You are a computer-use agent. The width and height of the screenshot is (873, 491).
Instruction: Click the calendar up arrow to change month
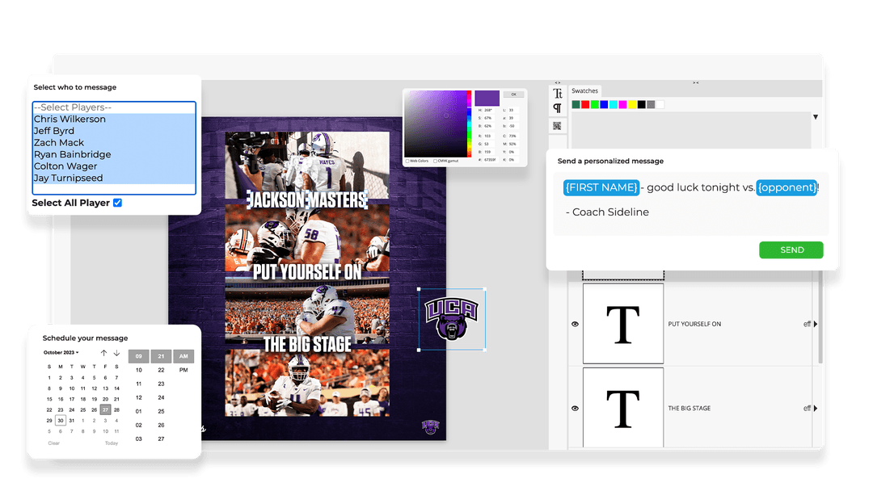[x=103, y=353]
